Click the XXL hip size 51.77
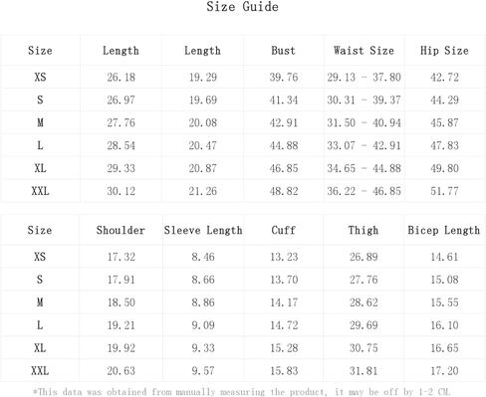The width and height of the screenshot is (486, 397). (444, 191)
